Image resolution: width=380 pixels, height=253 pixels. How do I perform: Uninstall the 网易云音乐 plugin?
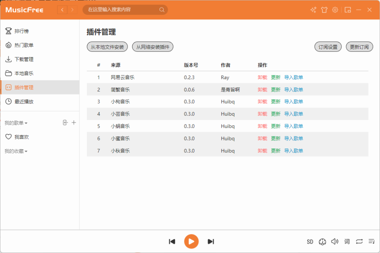tap(262, 77)
